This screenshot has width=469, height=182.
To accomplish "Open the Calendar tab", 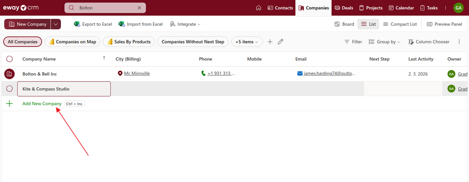I will [x=401, y=8].
